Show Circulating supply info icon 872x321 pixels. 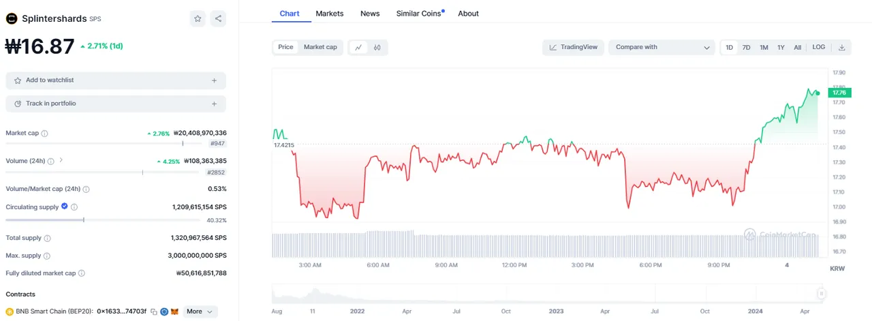pos(74,207)
